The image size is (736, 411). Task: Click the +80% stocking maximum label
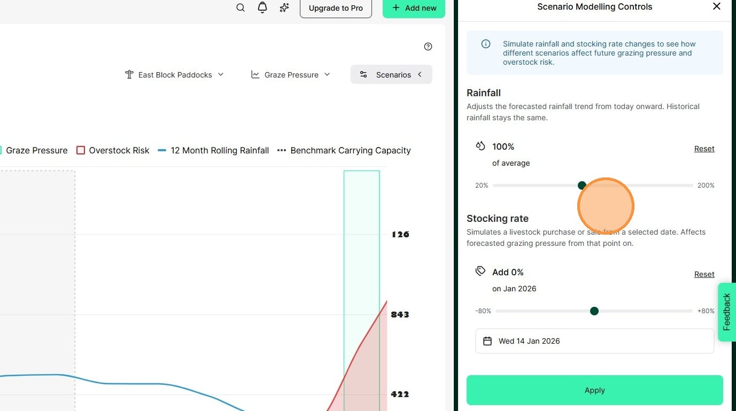click(706, 311)
